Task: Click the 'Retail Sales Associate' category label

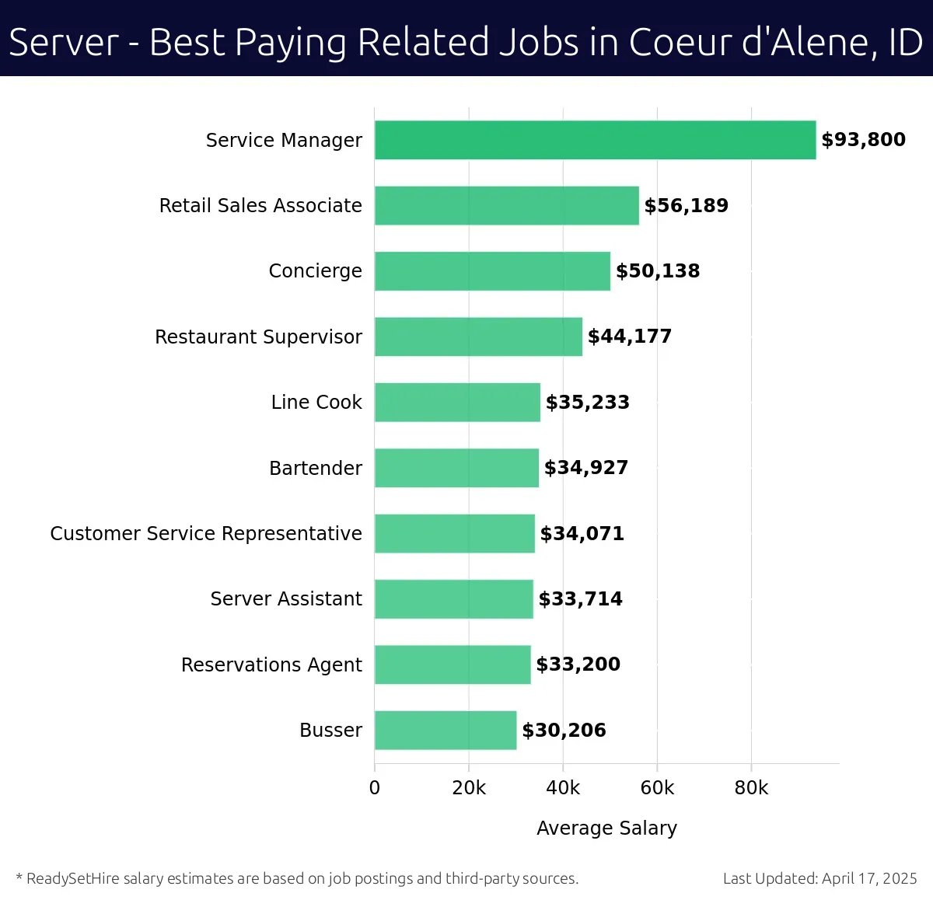Action: coord(260,206)
